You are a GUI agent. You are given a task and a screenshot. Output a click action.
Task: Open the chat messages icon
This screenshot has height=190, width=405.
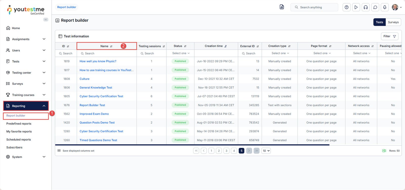pos(375,7)
